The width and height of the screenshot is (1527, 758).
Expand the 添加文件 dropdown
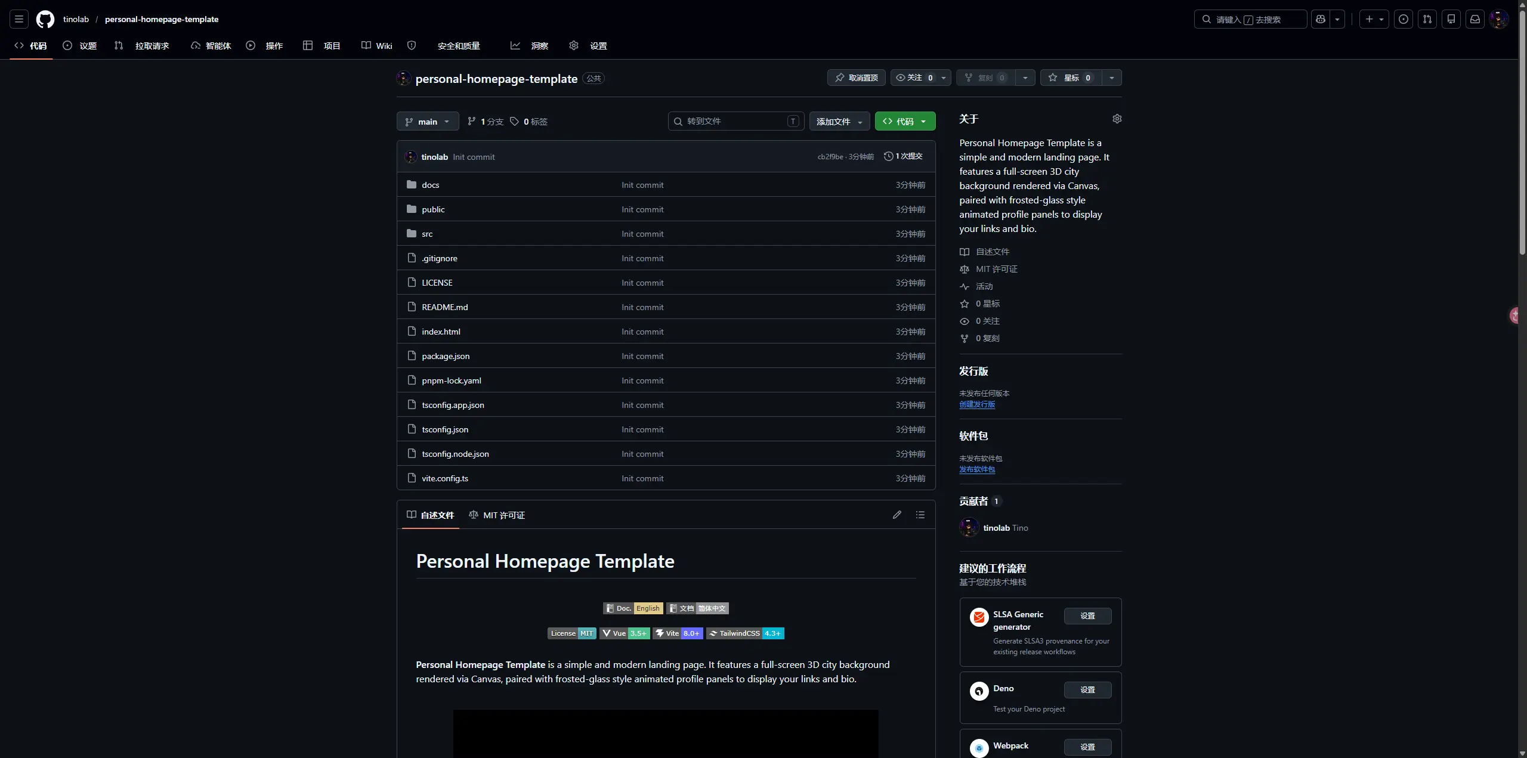coord(840,121)
